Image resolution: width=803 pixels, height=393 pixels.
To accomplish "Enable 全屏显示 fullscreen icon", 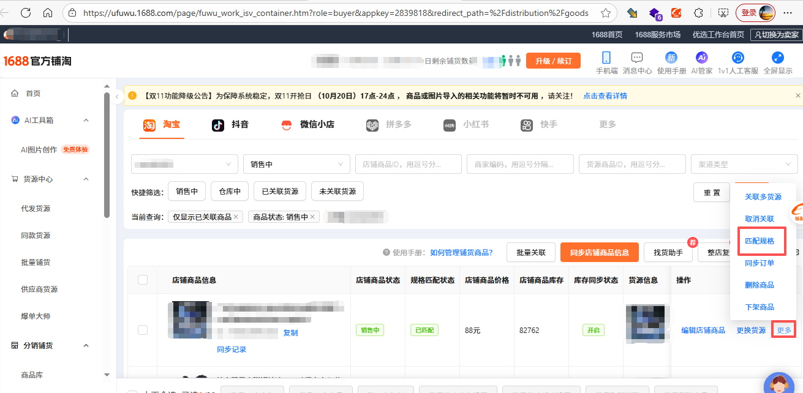I will (778, 58).
